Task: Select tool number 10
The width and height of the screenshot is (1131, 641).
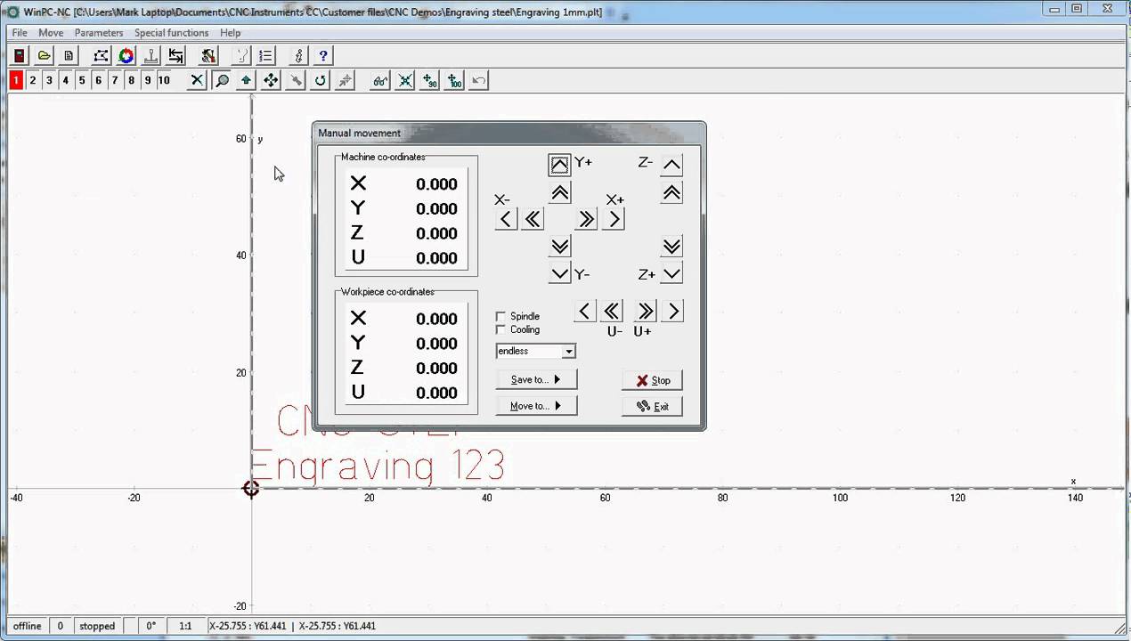Action: click(165, 80)
